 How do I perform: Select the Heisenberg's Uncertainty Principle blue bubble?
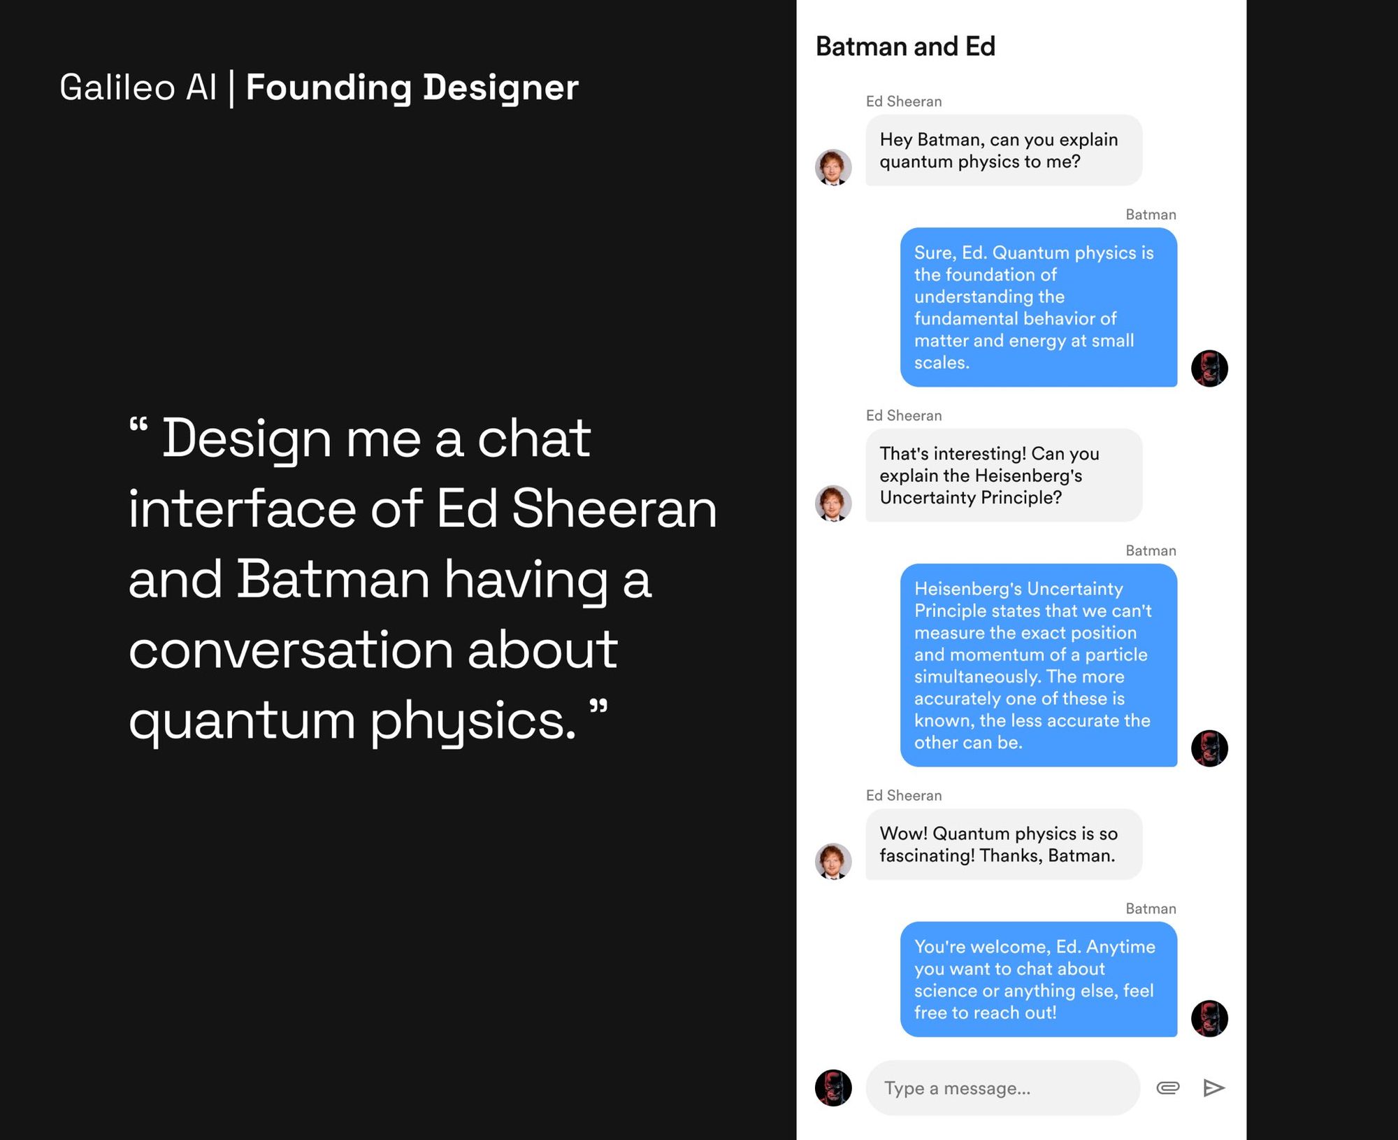[x=1039, y=665]
